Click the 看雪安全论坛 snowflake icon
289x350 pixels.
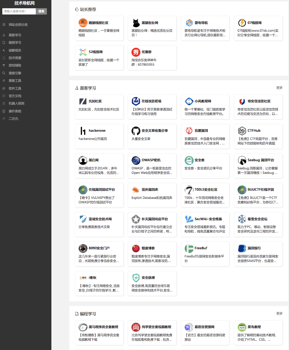[x=242, y=219]
